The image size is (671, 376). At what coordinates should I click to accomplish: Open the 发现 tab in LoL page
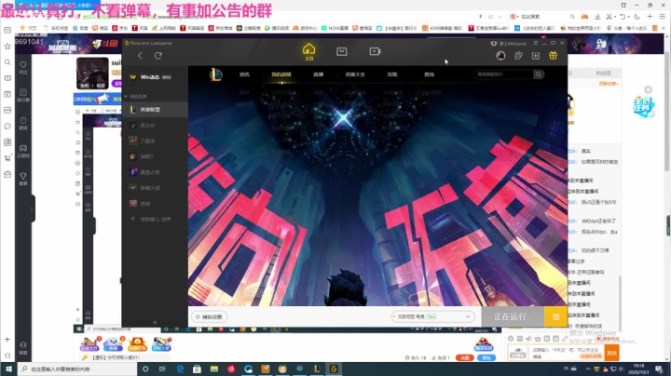392,74
